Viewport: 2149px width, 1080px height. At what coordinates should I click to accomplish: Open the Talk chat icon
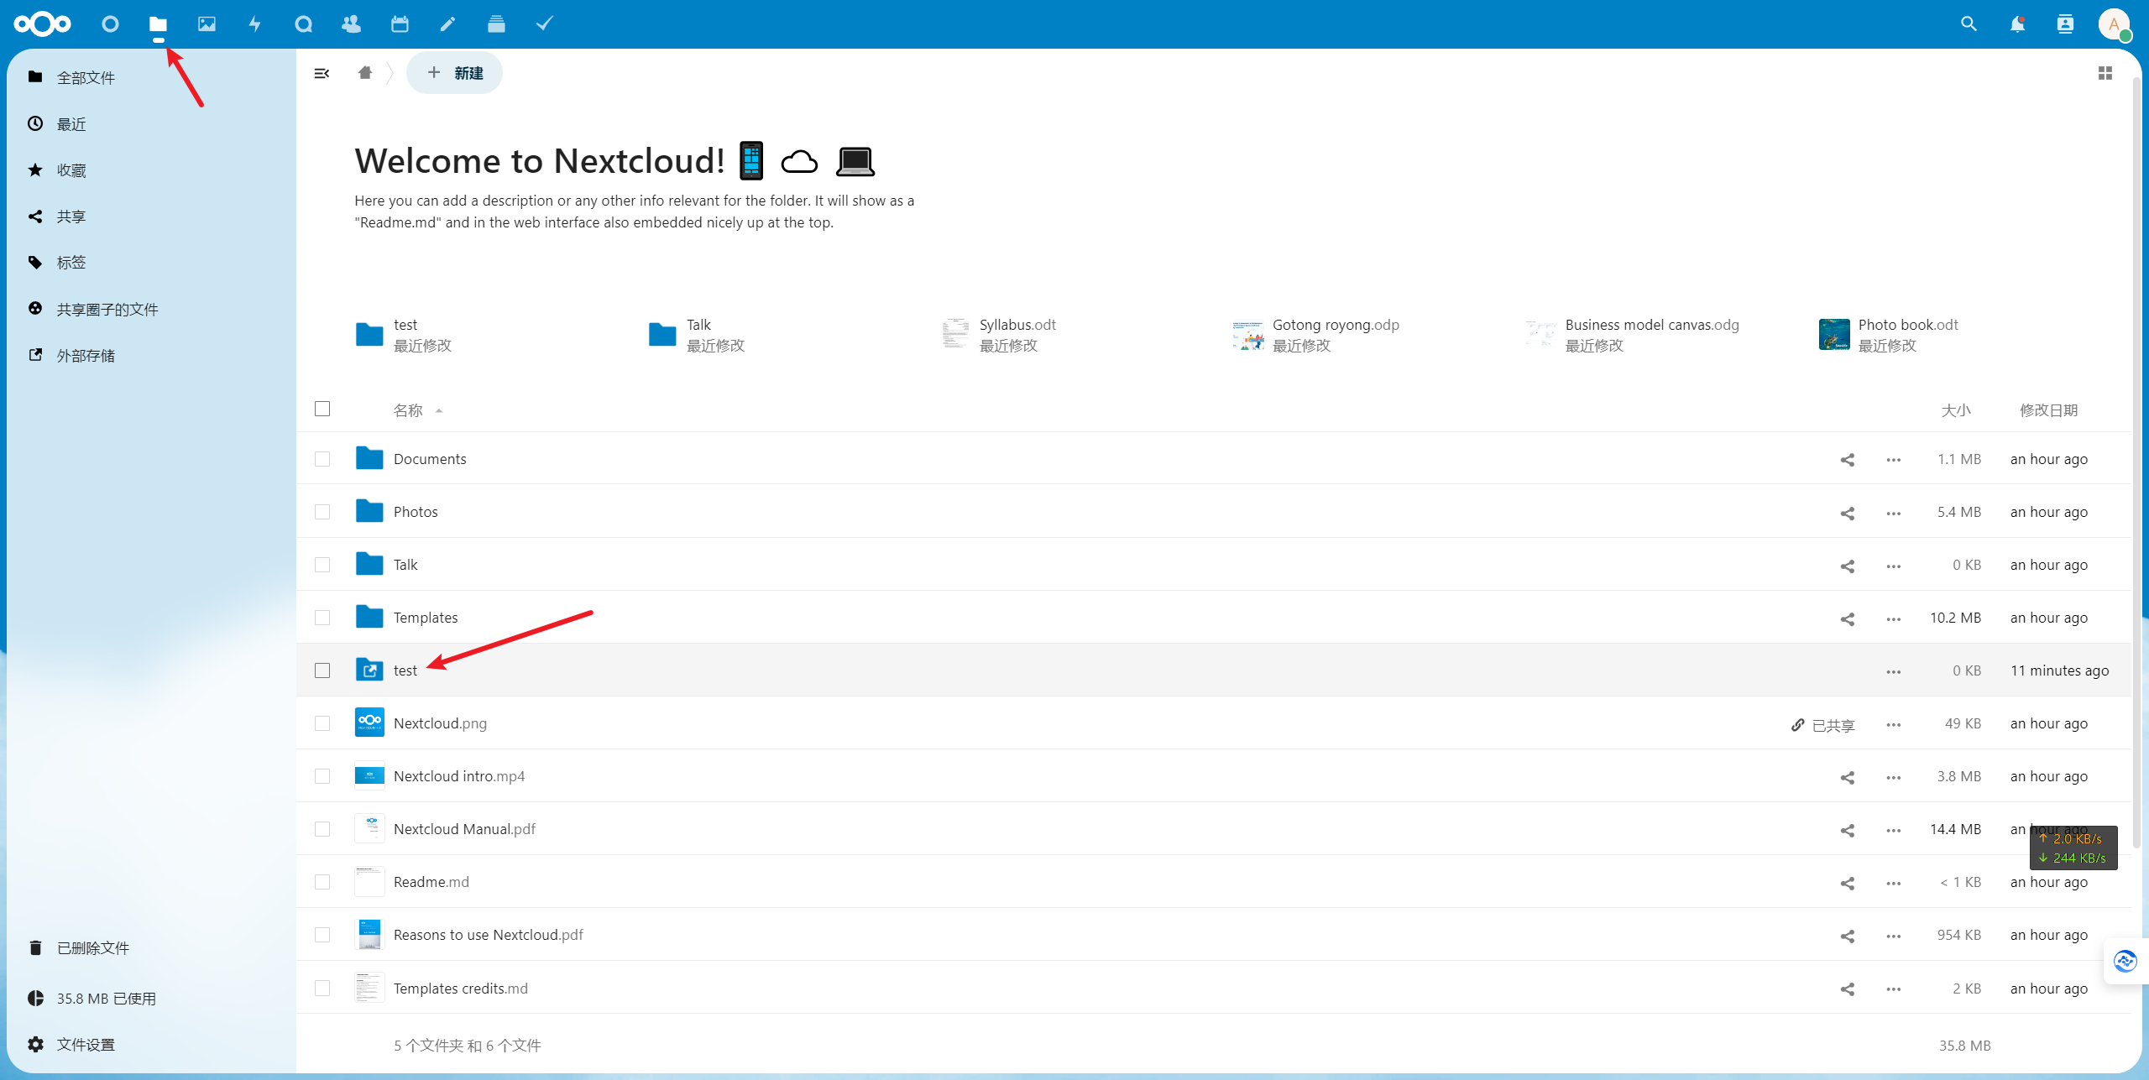click(x=303, y=23)
